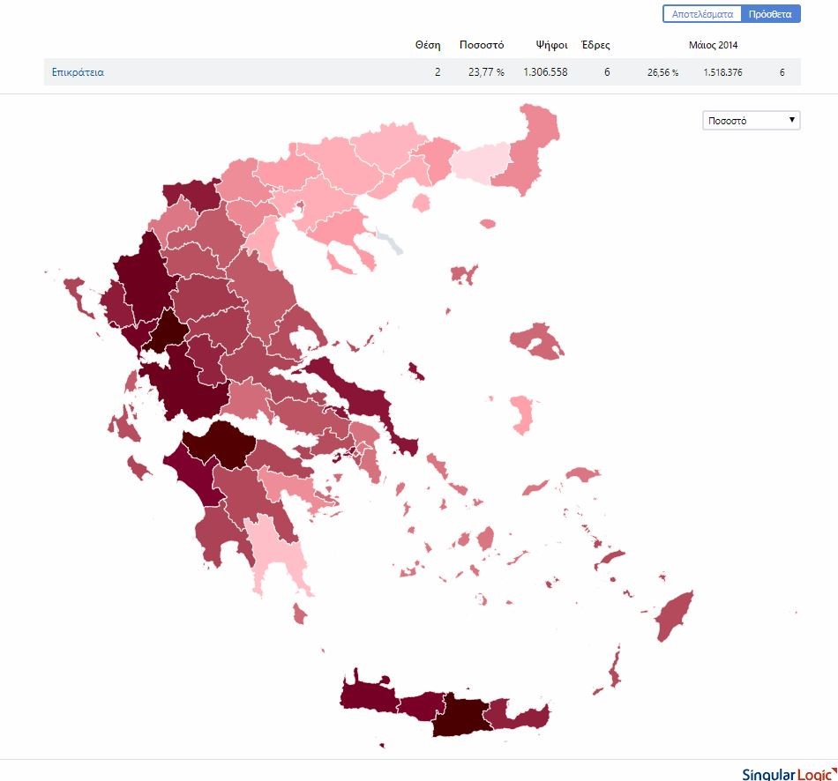Viewport: 838px width, 781px height.
Task: Click the Singular Logic logo
Action: [788, 773]
